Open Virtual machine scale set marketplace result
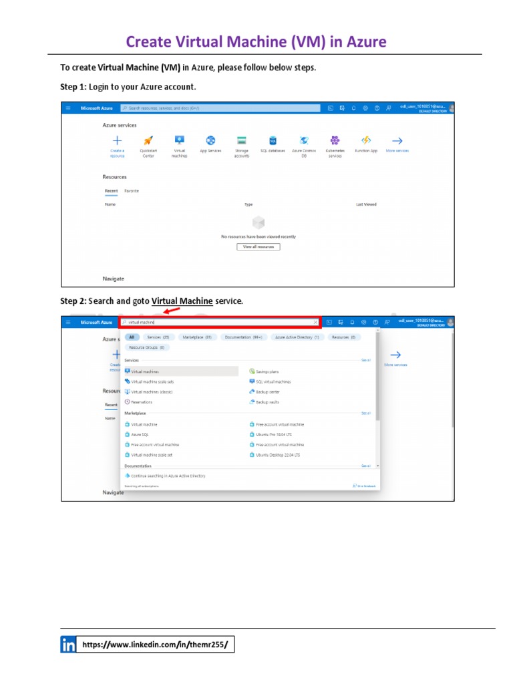The image size is (513, 684). coord(149,455)
